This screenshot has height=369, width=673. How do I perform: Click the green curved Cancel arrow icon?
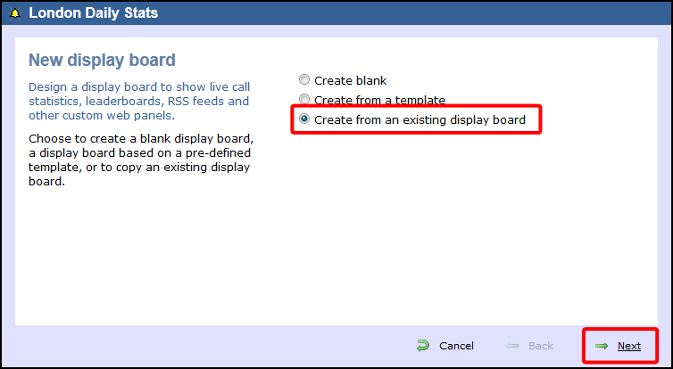pyautogui.click(x=423, y=346)
